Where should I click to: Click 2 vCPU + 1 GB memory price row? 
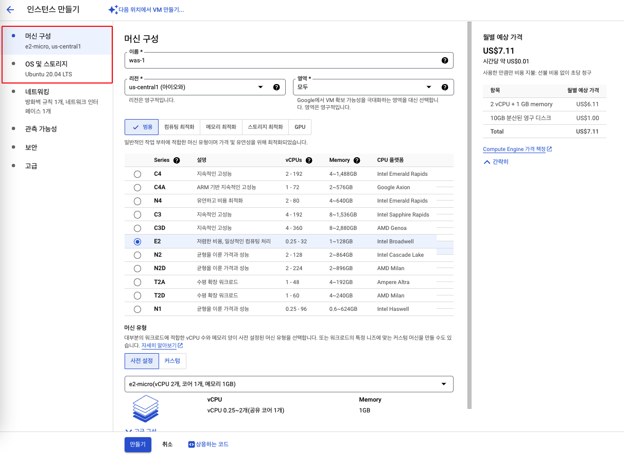[545, 104]
